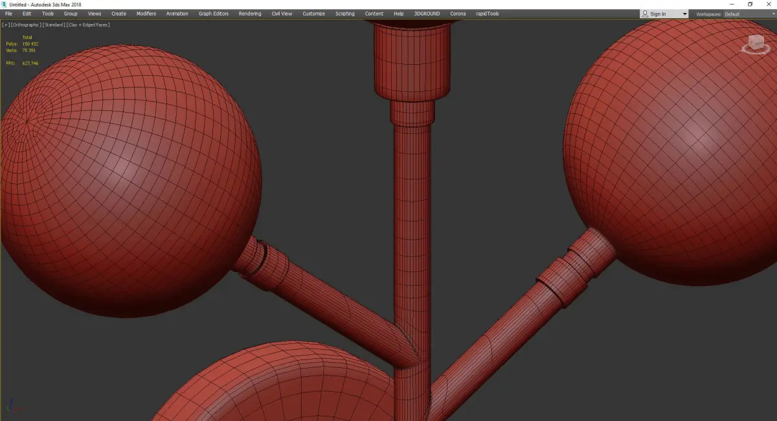Open the Corona menu
Viewport: 777px width, 421px height.
pyautogui.click(x=458, y=14)
